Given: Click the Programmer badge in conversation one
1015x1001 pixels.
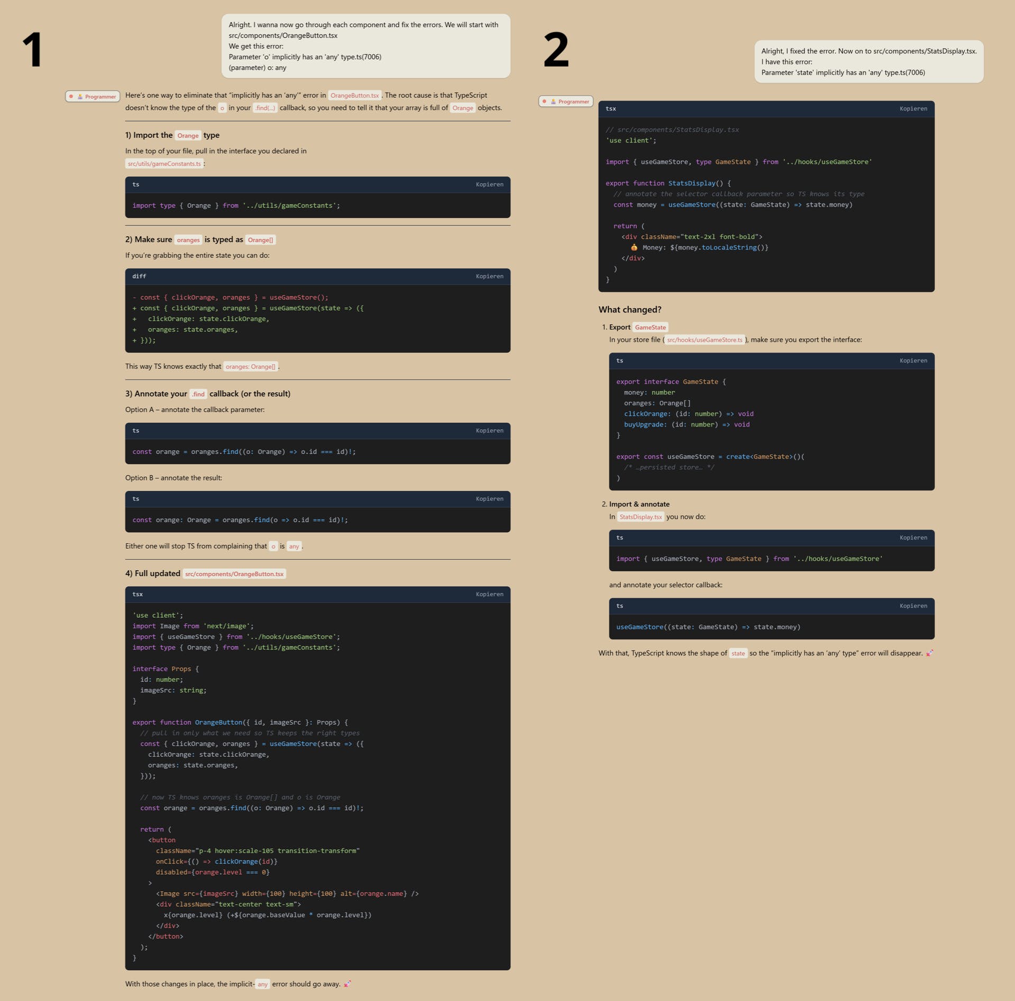Looking at the screenshot, I should click(x=93, y=97).
